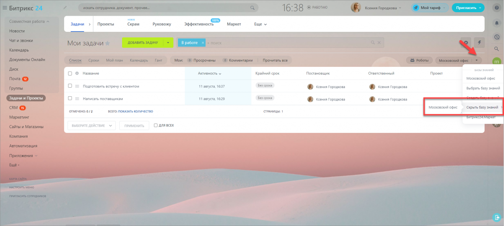Open the Написать поставщикам task
The height and width of the screenshot is (226, 504).
[x=103, y=99]
